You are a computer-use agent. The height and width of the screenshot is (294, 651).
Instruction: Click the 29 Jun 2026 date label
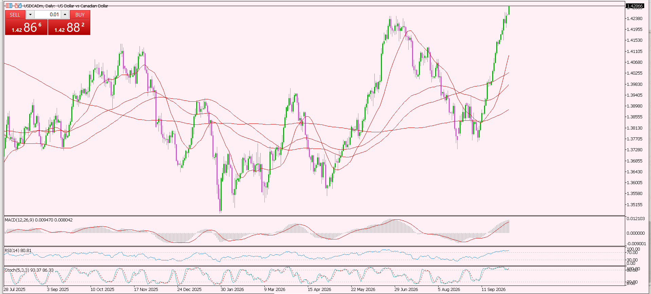[x=406, y=290]
